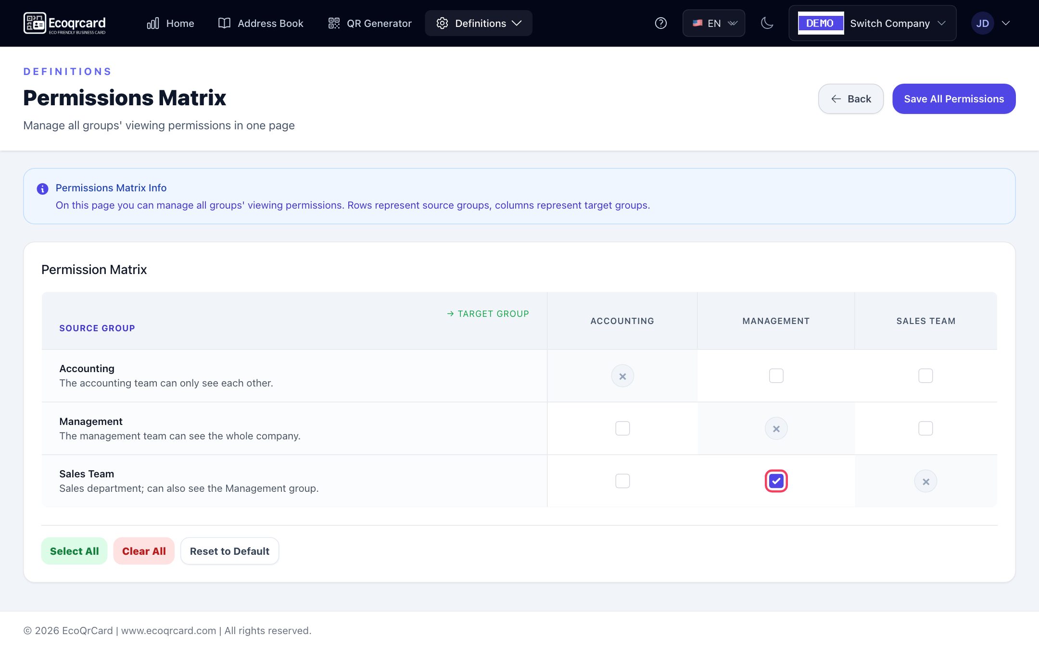1039x649 pixels.
Task: Check Management row's Accounting checkbox
Action: 622,428
